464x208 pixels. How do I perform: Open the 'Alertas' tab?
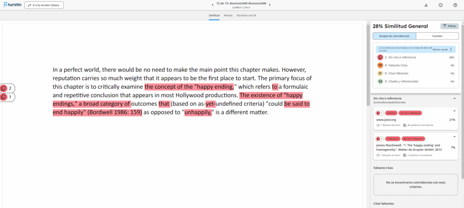[228, 15]
